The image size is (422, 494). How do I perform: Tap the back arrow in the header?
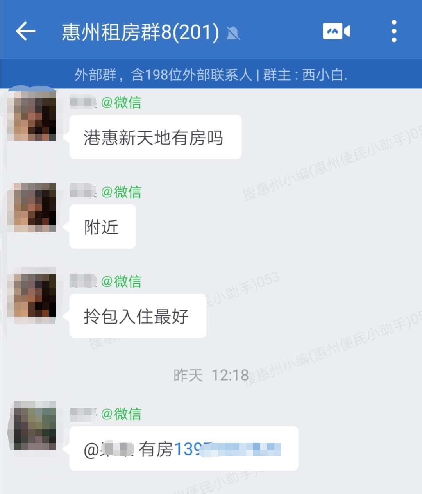tap(26, 31)
